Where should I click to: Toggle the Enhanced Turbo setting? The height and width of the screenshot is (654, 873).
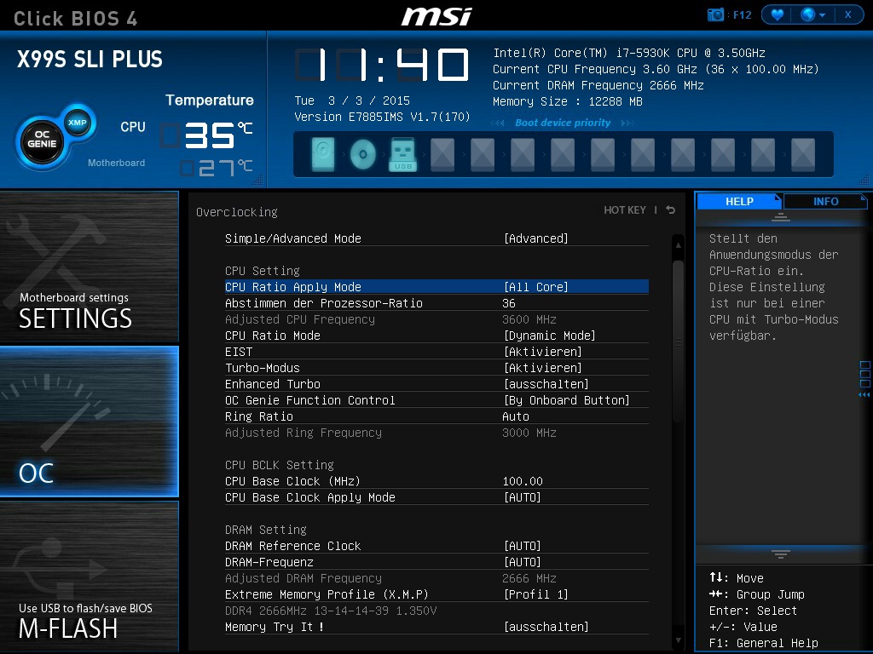click(436, 384)
